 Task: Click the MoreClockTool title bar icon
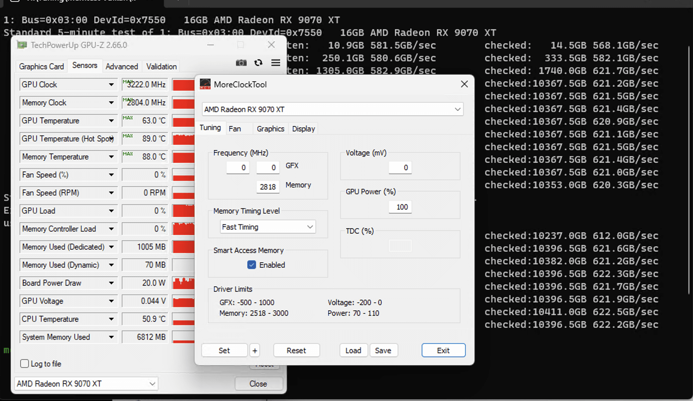[205, 84]
